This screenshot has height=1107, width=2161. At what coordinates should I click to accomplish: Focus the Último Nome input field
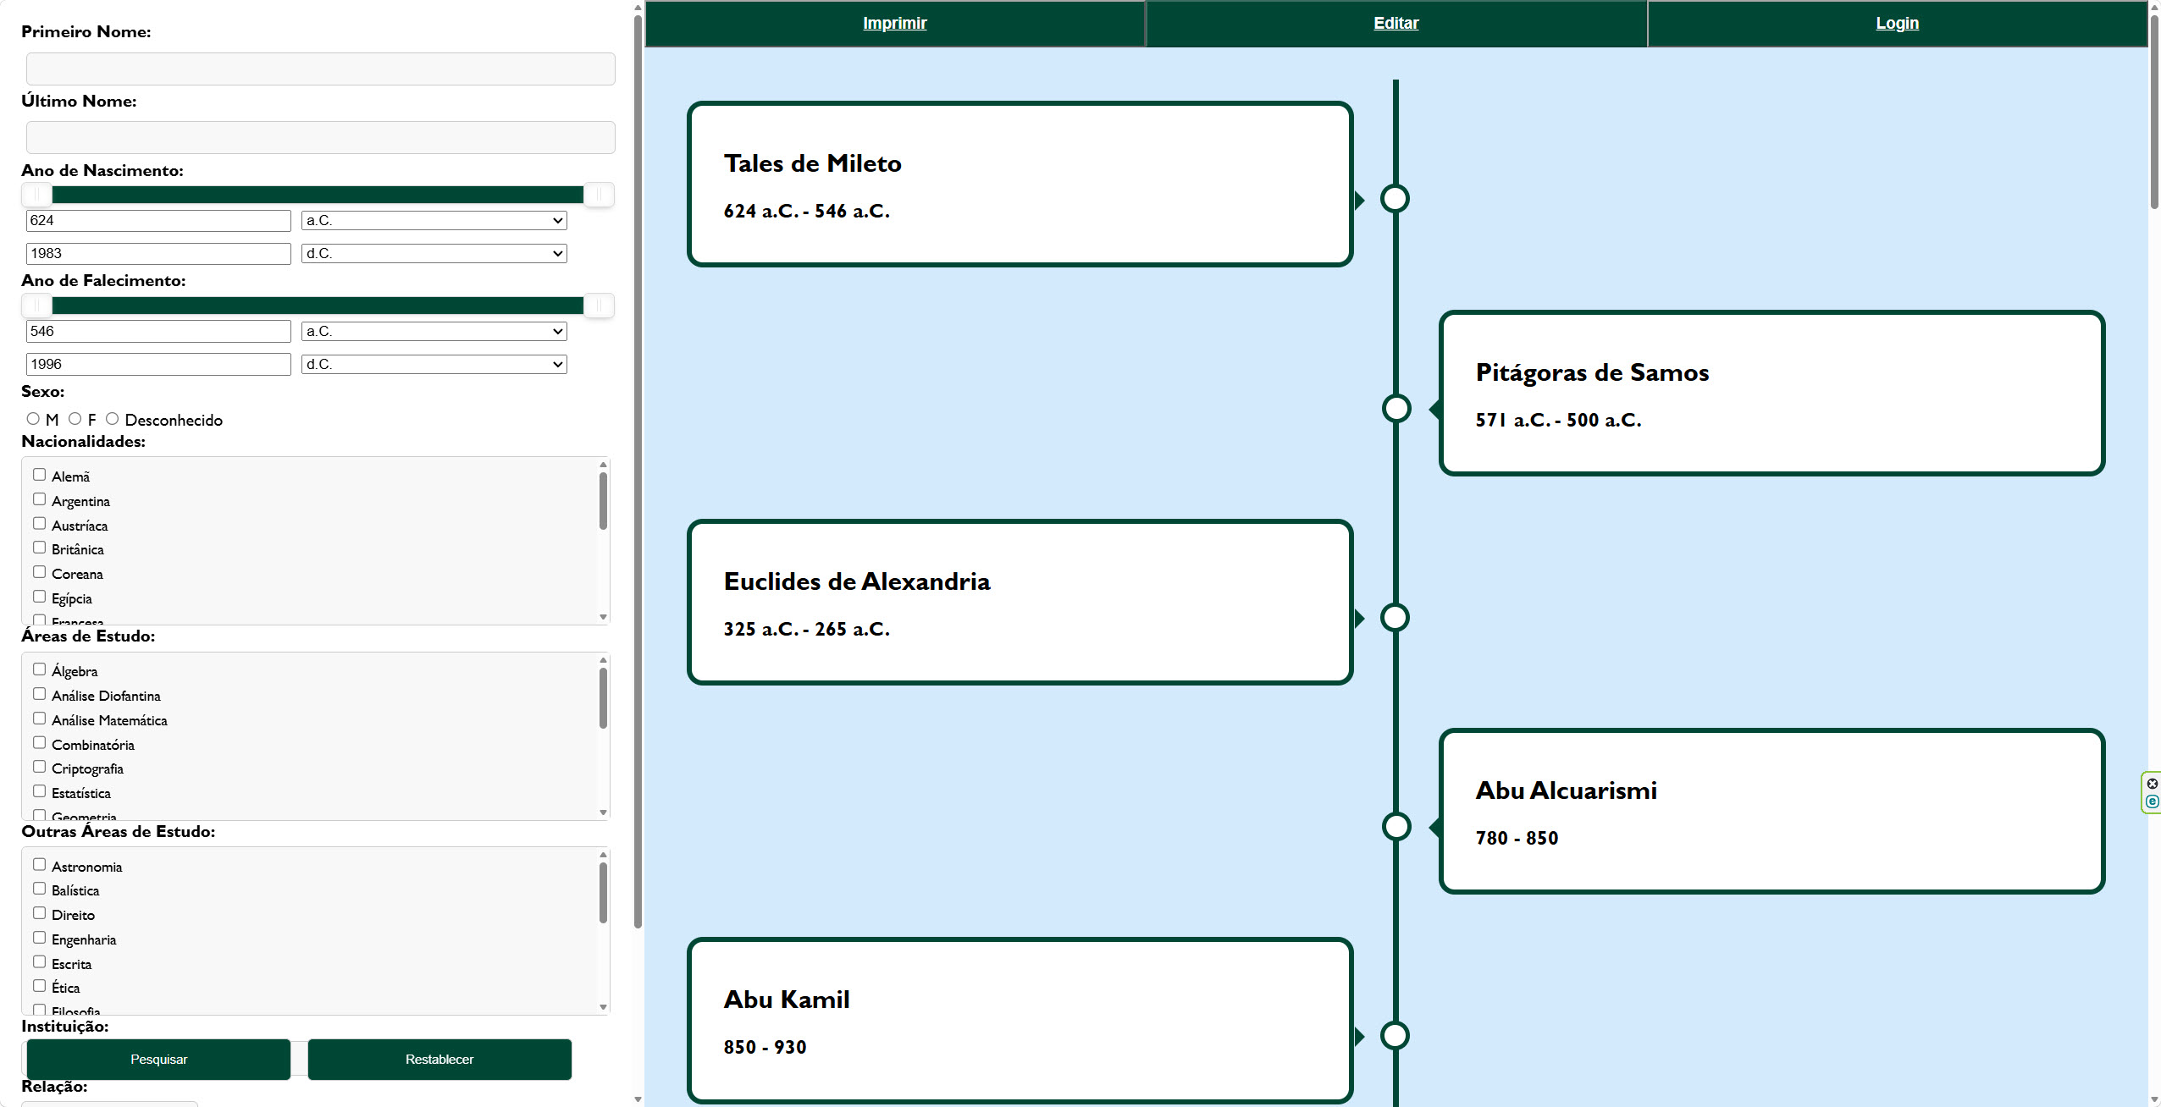coord(320,138)
